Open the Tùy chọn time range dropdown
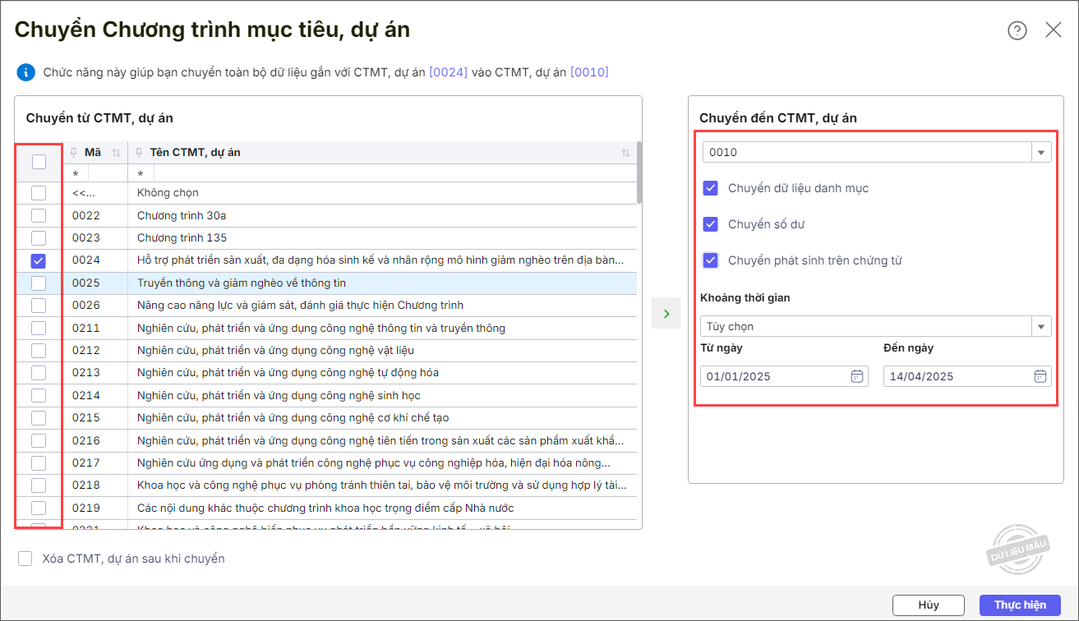This screenshot has height=621, width=1079. (1041, 326)
